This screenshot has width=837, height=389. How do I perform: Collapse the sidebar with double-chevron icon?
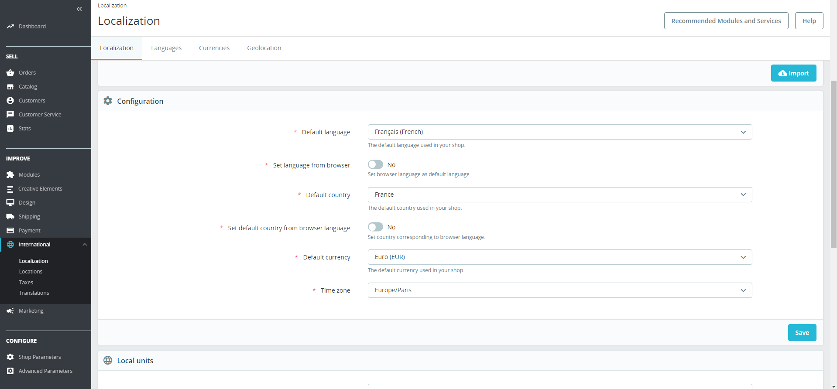tap(79, 9)
